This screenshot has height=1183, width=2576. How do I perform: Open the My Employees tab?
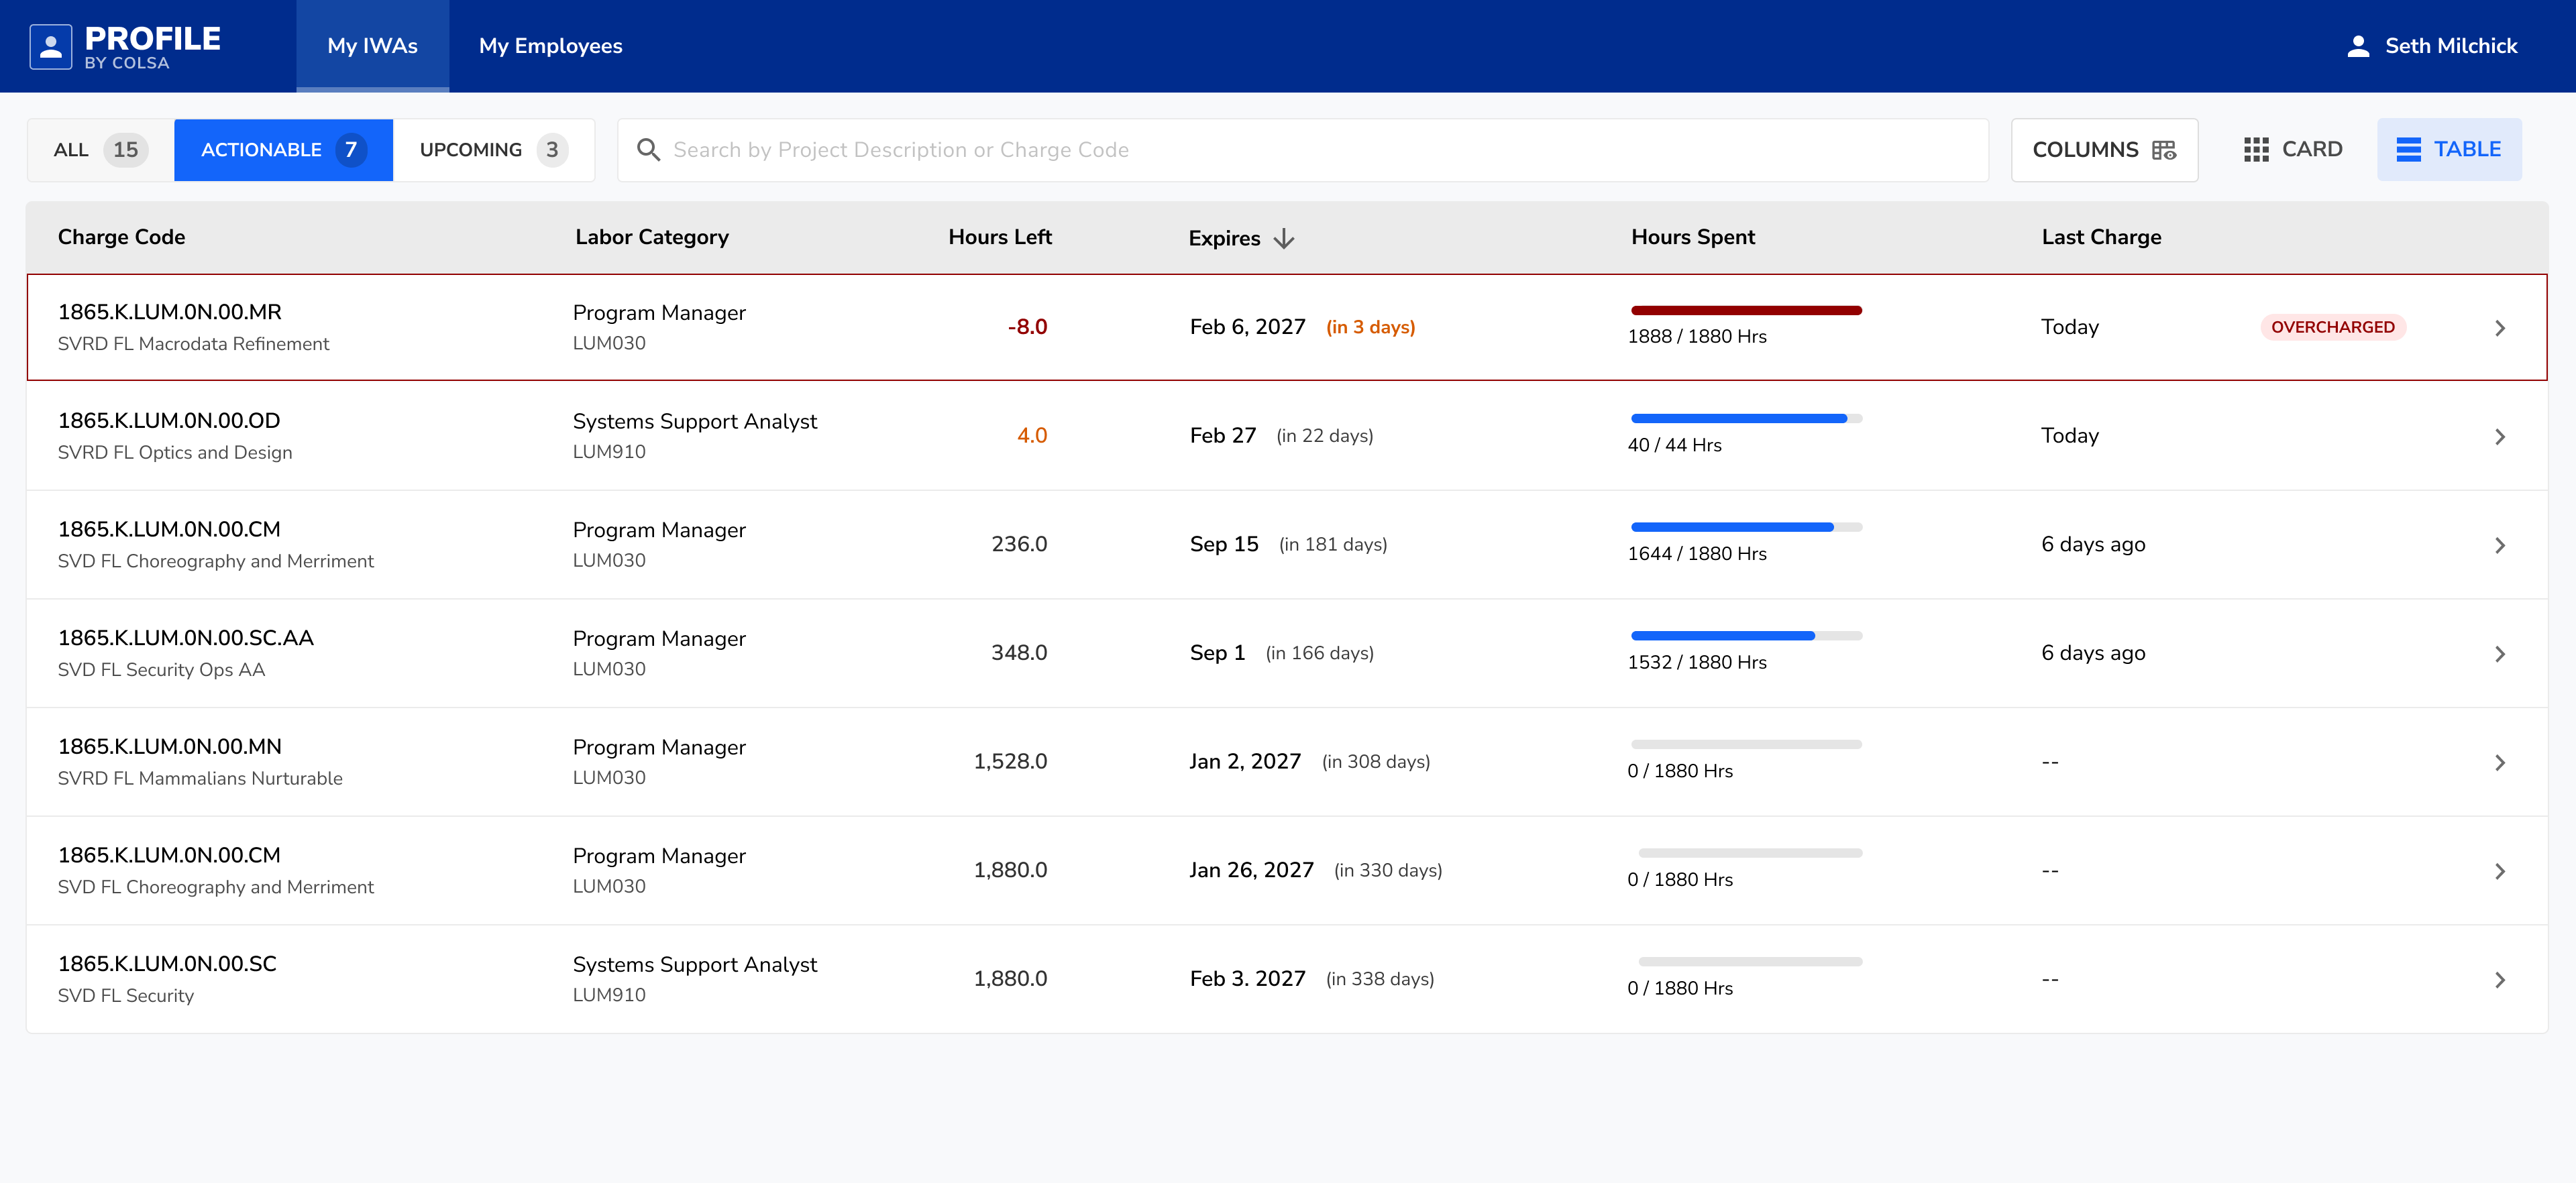551,45
